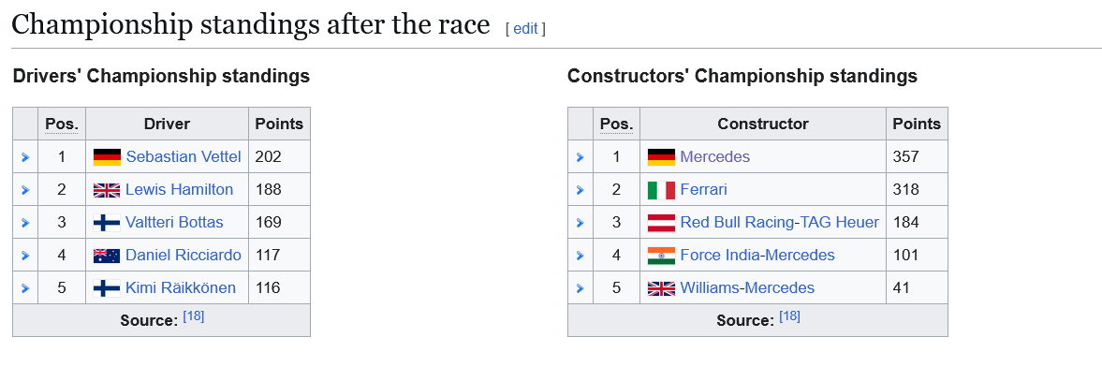Screen dimensions: 1102x367
Task: Open Valtteri Bottas driver link
Action: (x=174, y=222)
